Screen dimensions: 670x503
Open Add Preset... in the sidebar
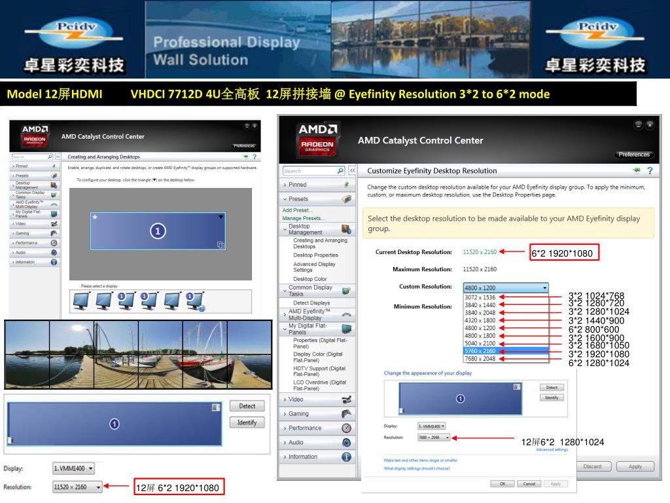[297, 210]
